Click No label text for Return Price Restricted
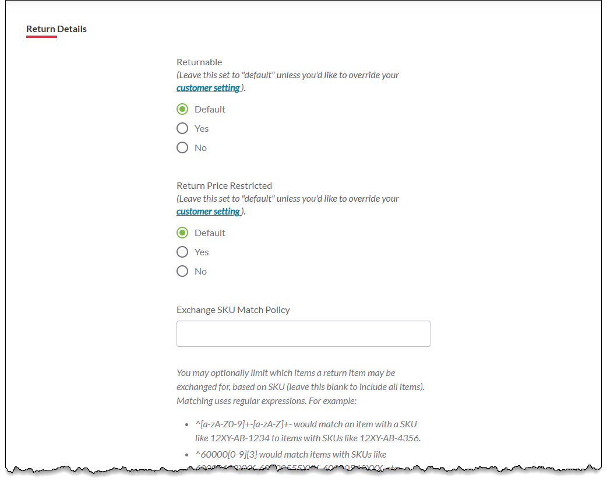The image size is (607, 485). (200, 271)
